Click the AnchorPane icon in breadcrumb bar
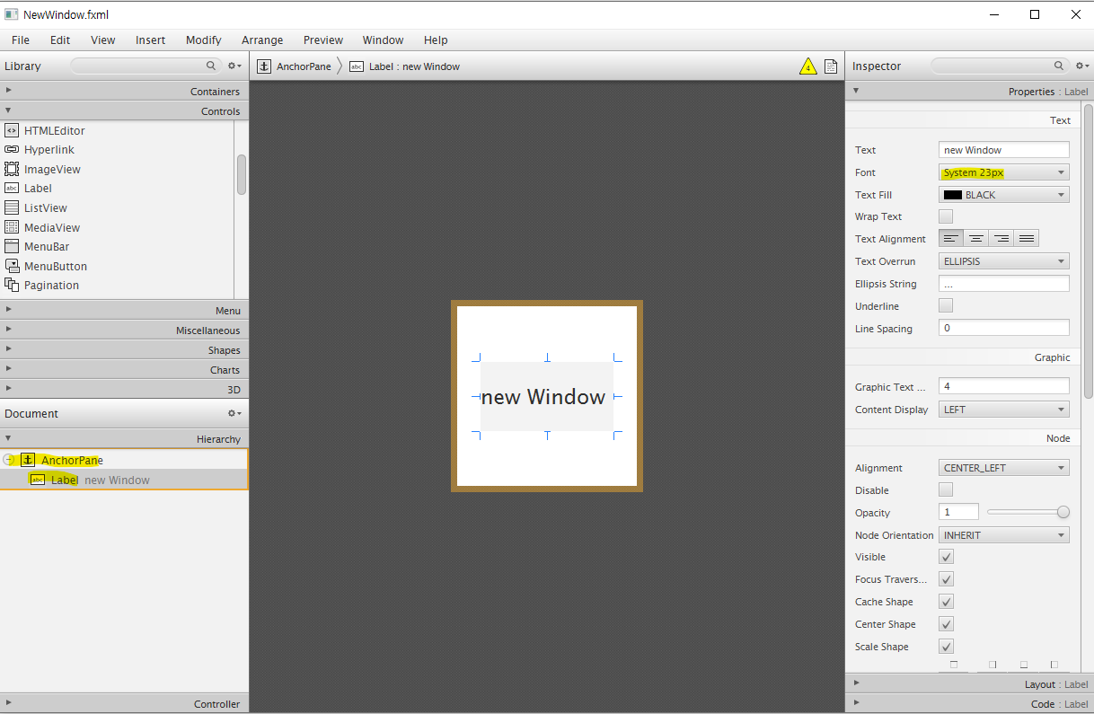This screenshot has width=1094, height=714. click(x=264, y=66)
